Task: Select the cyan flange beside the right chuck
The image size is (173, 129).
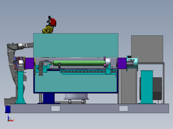Action: (132, 63)
